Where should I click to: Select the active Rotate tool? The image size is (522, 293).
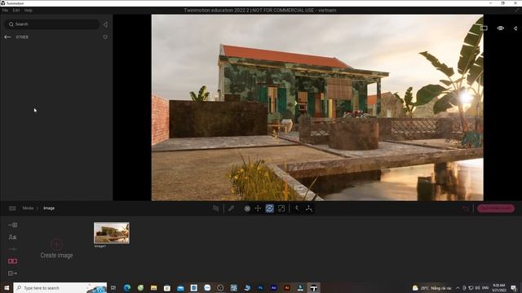(x=270, y=208)
